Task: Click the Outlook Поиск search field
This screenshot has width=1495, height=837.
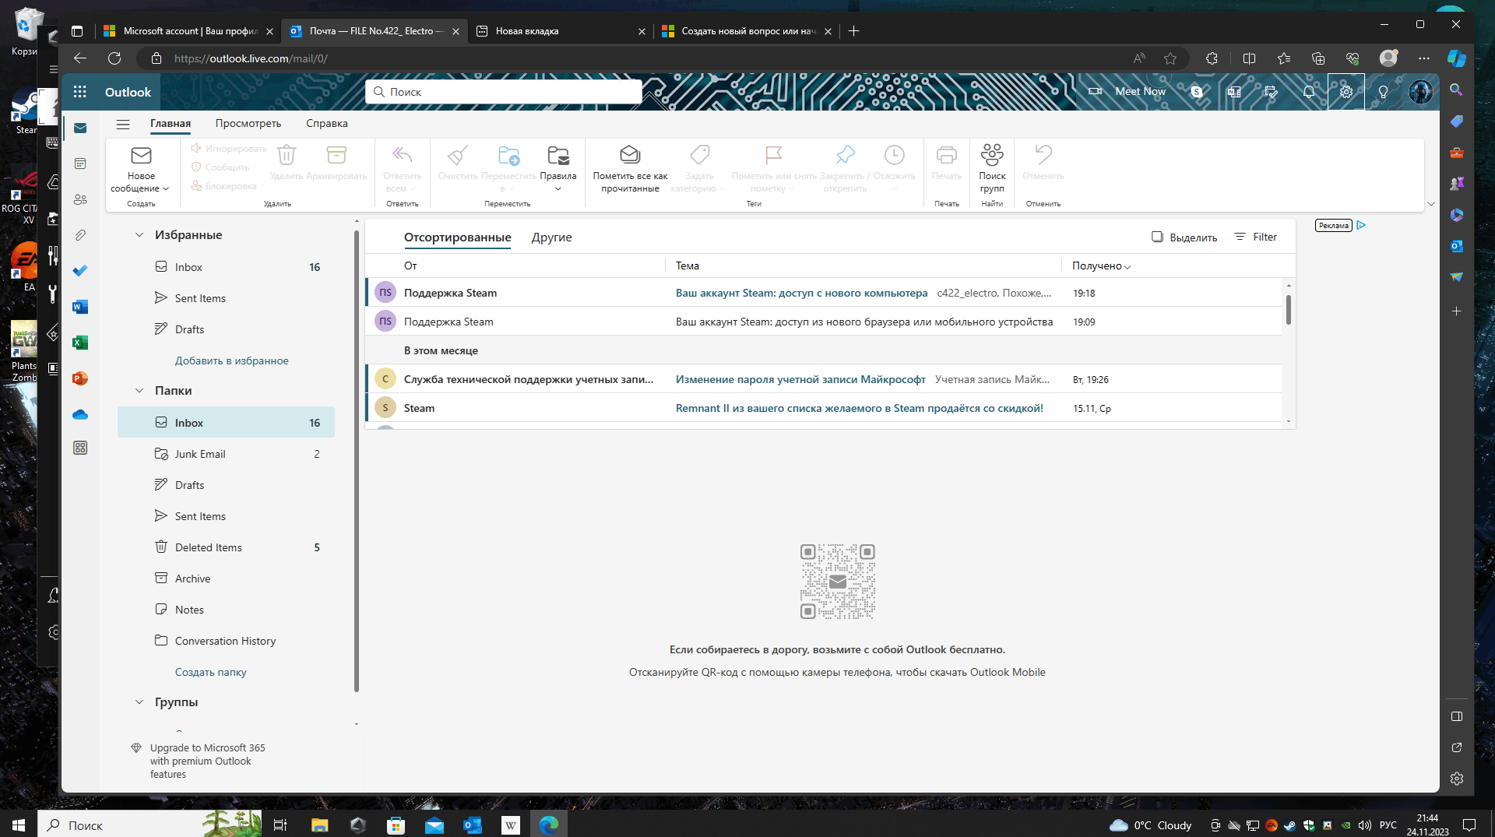Action: coord(504,92)
